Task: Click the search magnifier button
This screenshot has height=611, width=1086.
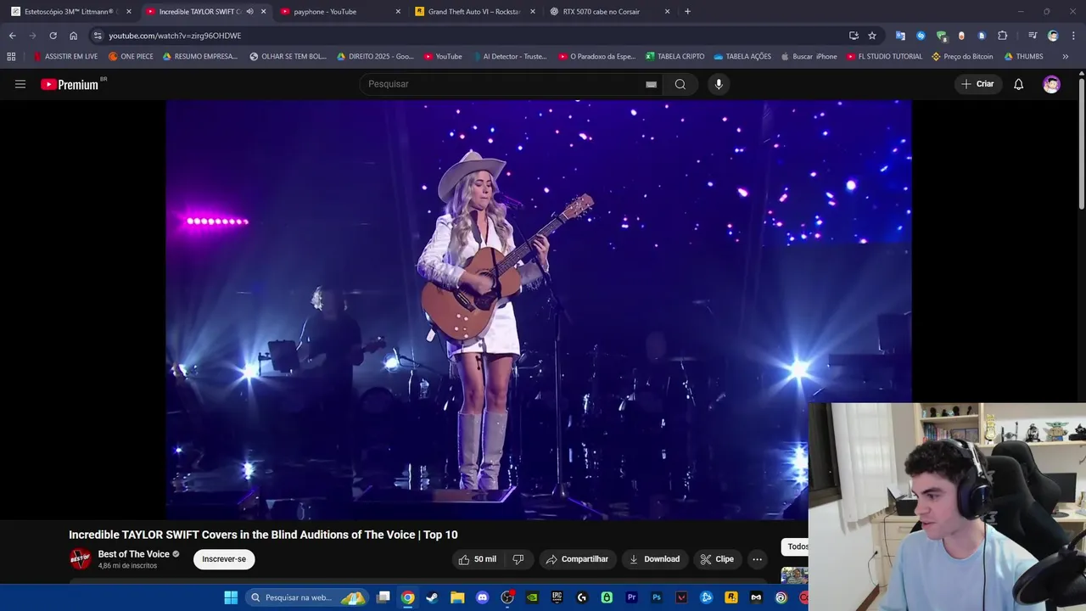Action: pos(680,84)
